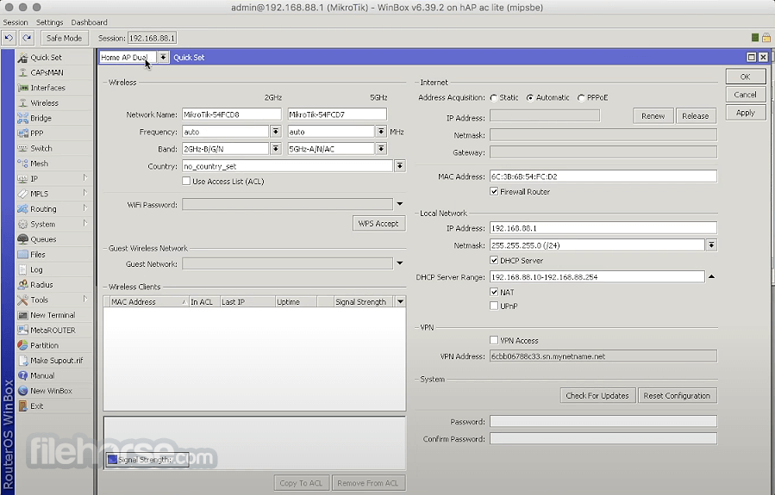
Task: Open the Switch sidebar icon
Action: click(x=22, y=149)
